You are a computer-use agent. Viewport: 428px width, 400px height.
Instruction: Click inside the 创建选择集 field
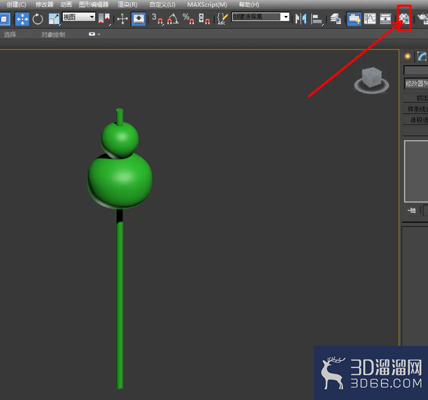pos(256,17)
